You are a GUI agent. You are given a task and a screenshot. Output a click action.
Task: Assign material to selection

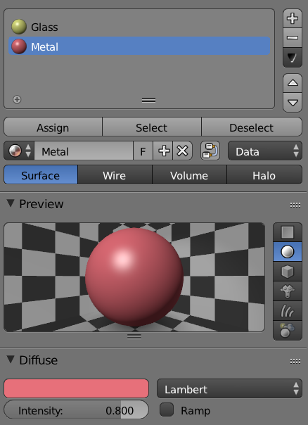click(53, 127)
